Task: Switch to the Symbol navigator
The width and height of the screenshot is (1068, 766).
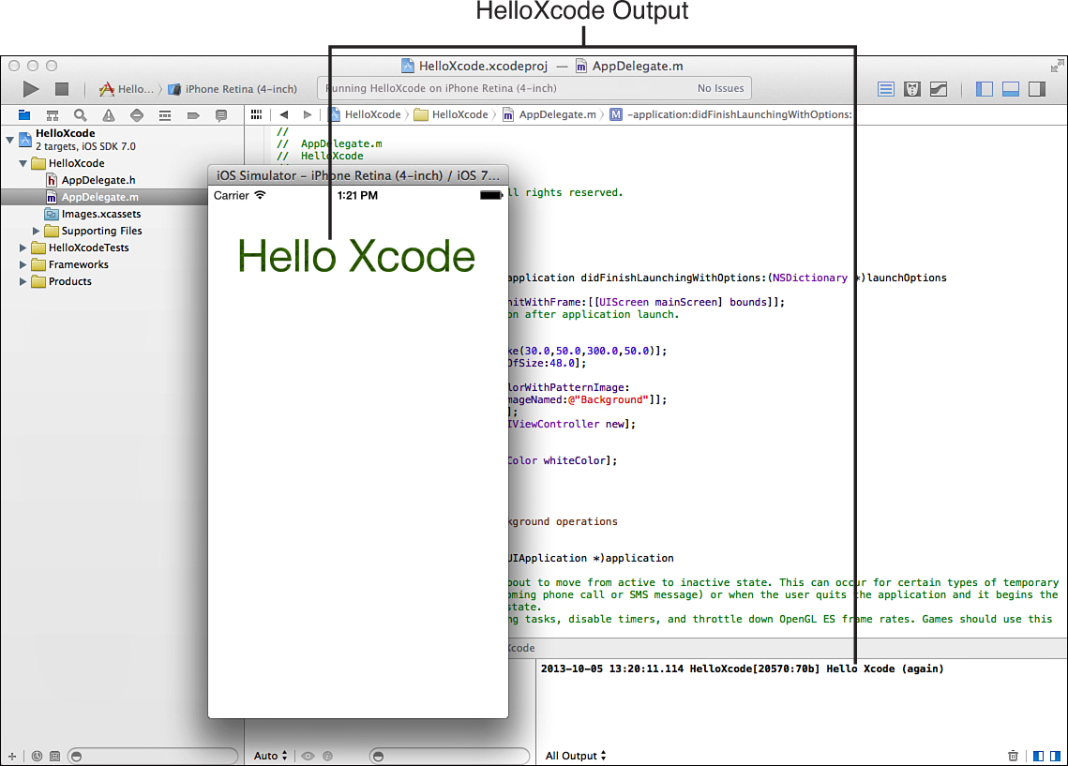Action: (53, 115)
